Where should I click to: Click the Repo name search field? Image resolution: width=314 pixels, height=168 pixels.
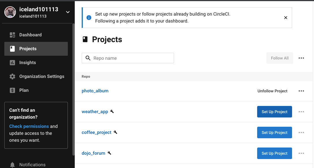[x=128, y=58]
